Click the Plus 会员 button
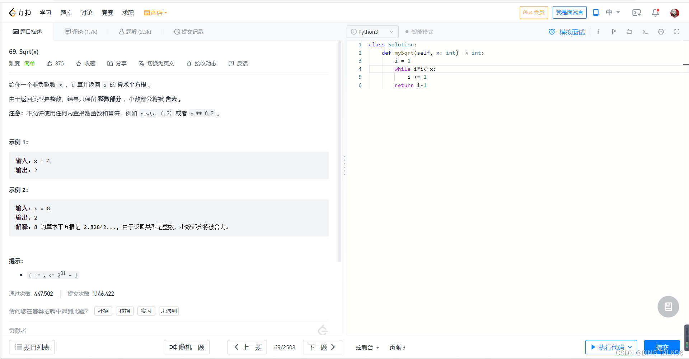This screenshot has height=359, width=689. [x=534, y=13]
